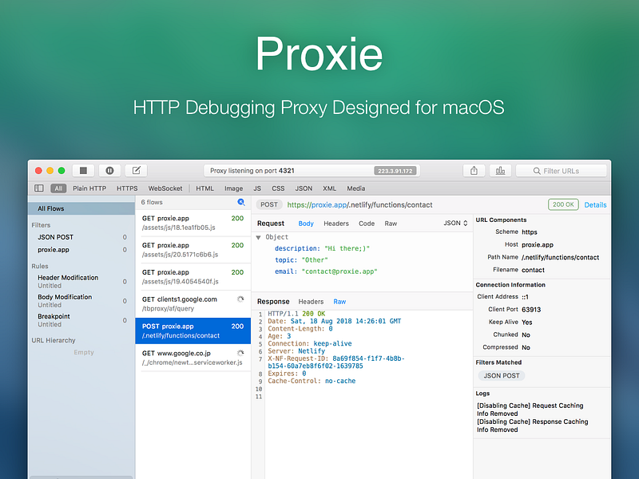
Task: Open the Header Modification rule
Action: pyautogui.click(x=81, y=282)
